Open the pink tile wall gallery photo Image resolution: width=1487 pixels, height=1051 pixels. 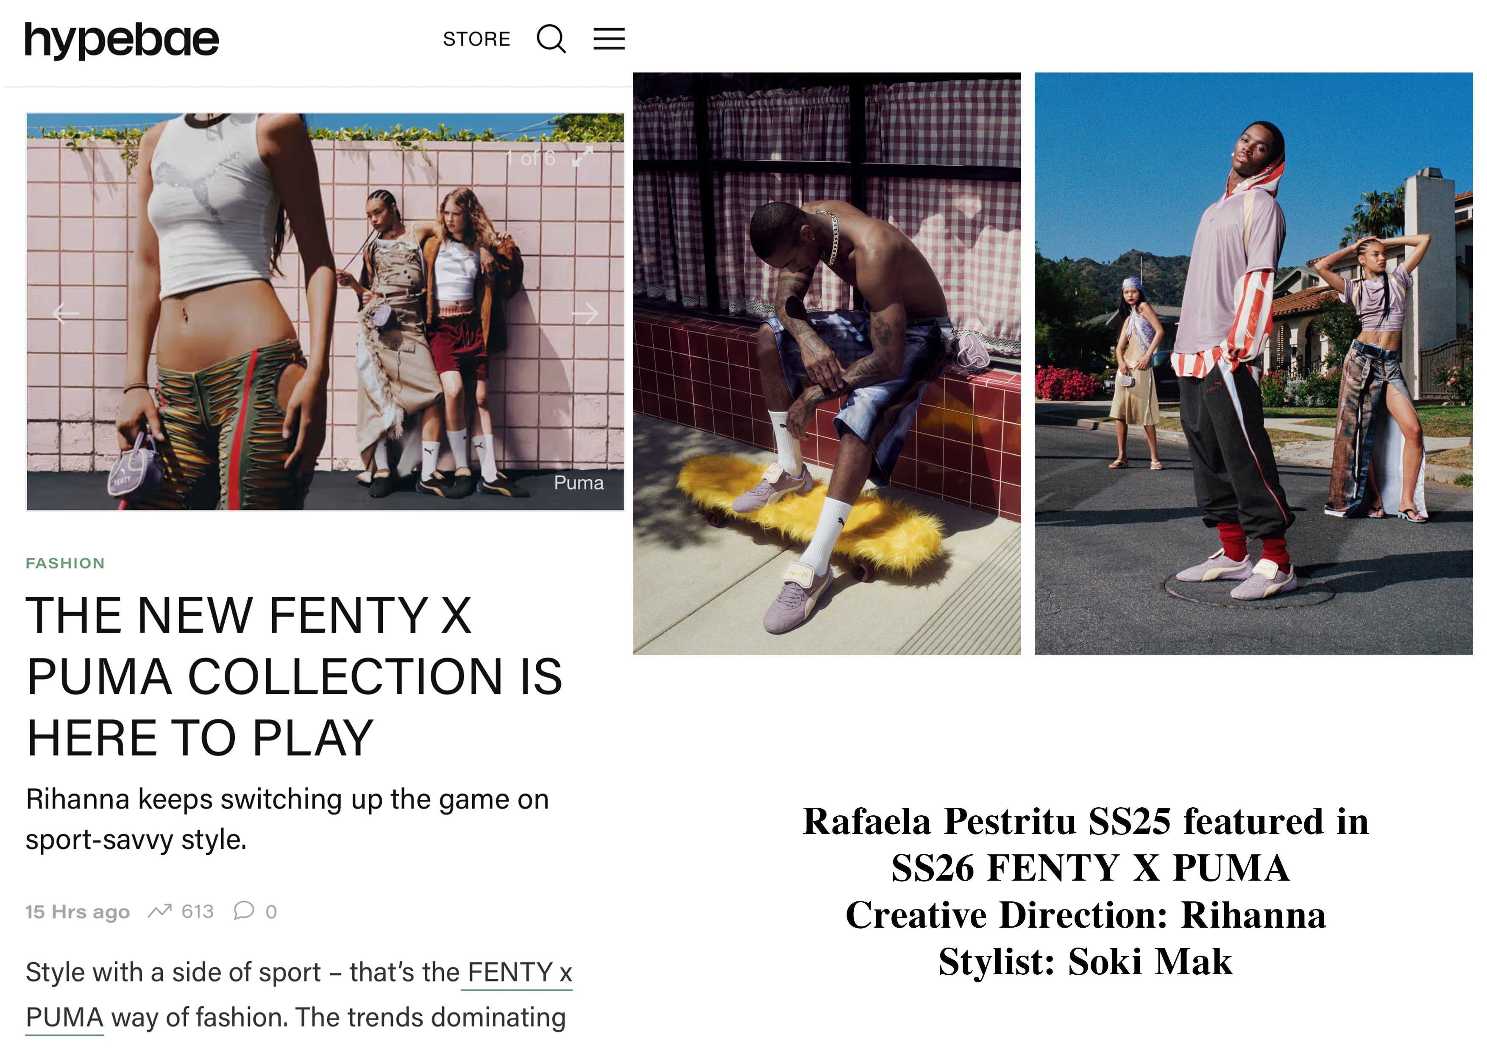point(325,311)
